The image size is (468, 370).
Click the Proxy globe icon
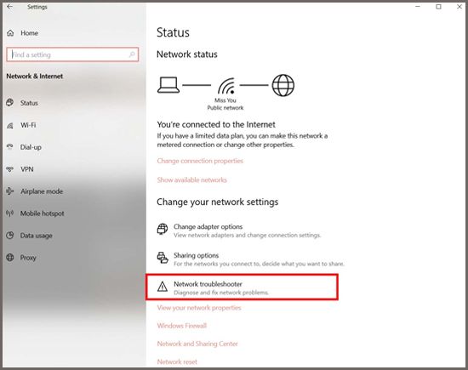click(10, 257)
